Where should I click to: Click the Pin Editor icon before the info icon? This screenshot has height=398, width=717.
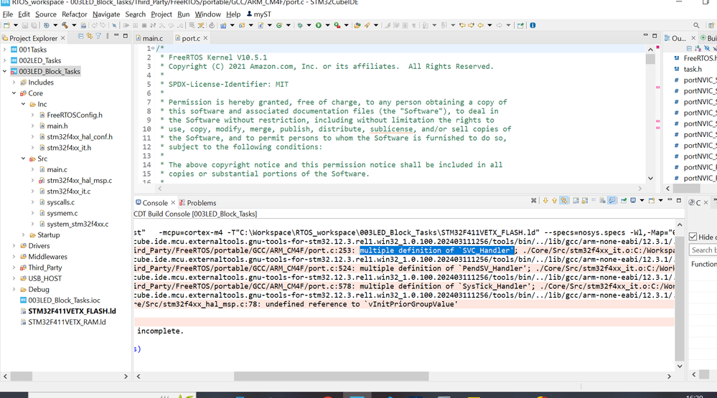[x=520, y=25]
